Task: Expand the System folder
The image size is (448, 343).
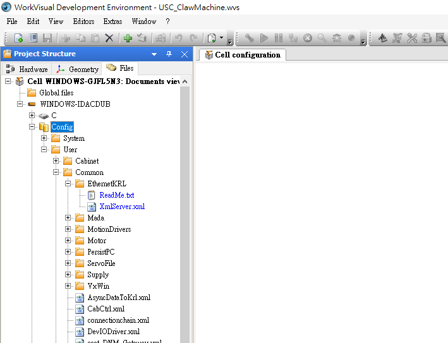Action: [x=44, y=138]
